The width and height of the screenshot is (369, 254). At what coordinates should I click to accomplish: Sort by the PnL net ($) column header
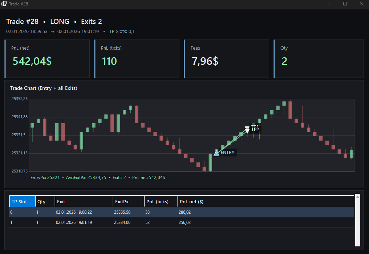click(x=265, y=201)
